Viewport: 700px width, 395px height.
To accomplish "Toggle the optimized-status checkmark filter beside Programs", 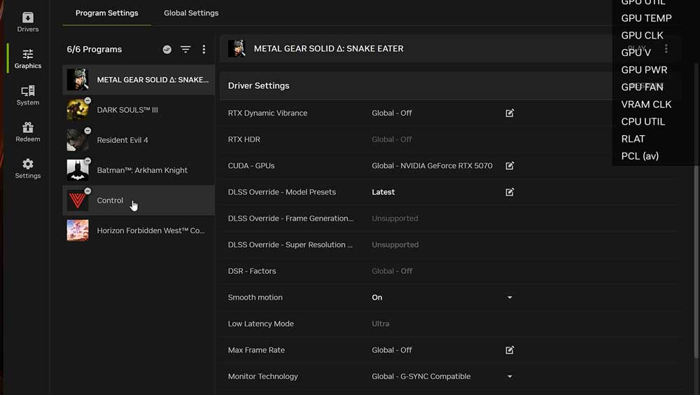I will pyautogui.click(x=167, y=50).
